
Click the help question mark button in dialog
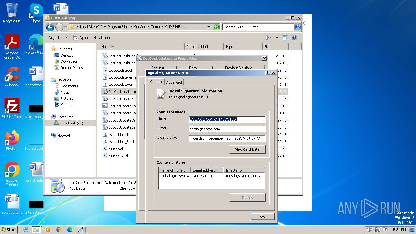point(268,73)
